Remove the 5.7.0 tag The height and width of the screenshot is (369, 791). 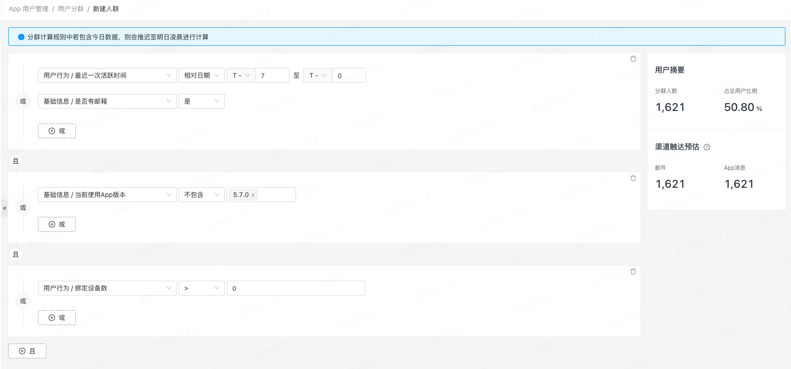(253, 195)
